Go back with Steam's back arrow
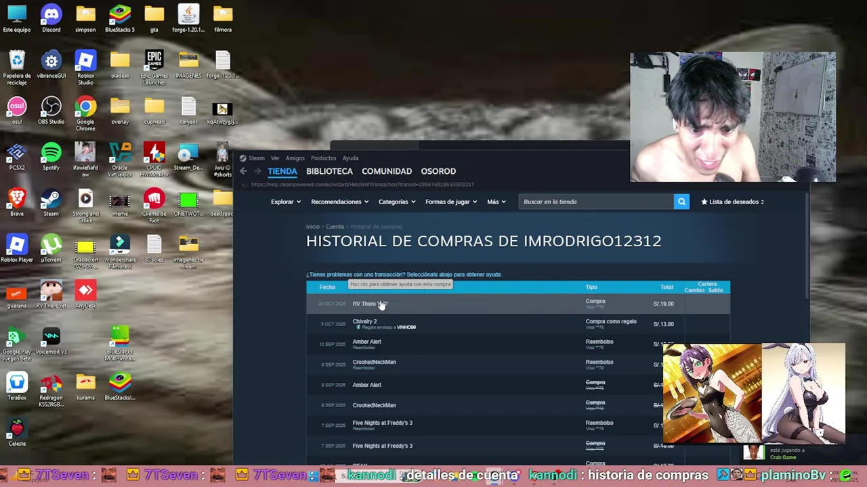Image resolution: width=867 pixels, height=487 pixels. (x=243, y=171)
